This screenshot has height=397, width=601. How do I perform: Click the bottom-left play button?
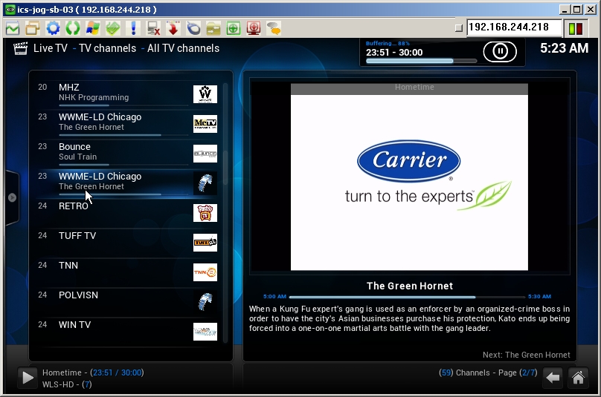coord(28,378)
